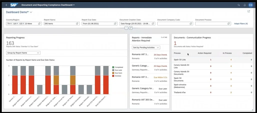Viewport: 257px width, 113px height.
Task: Click the Overdue legend color swatch
Action: 113,76
